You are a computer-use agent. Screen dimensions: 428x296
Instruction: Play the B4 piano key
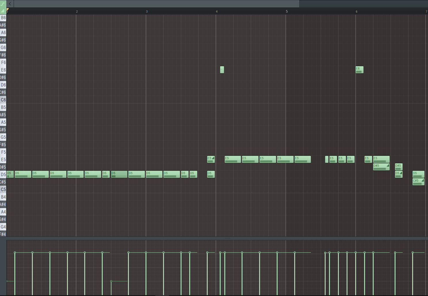pyautogui.click(x=3, y=197)
